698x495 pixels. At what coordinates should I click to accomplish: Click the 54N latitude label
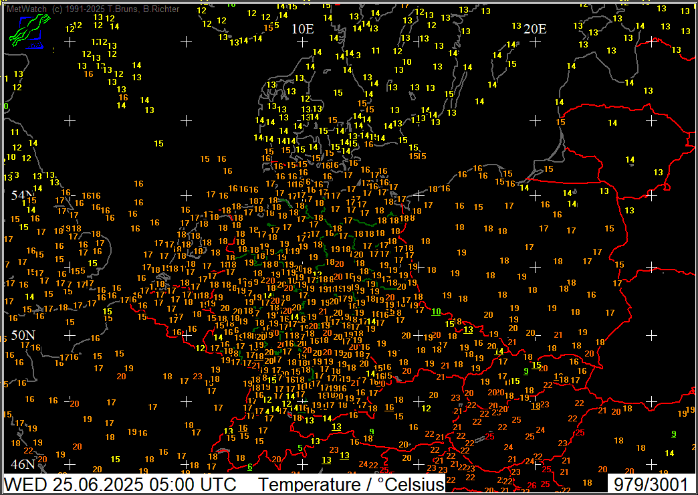coord(23,195)
